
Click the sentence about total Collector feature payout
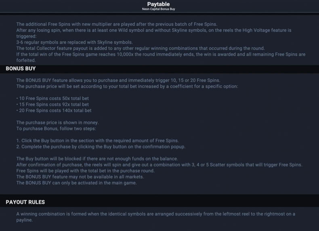coord(141,48)
